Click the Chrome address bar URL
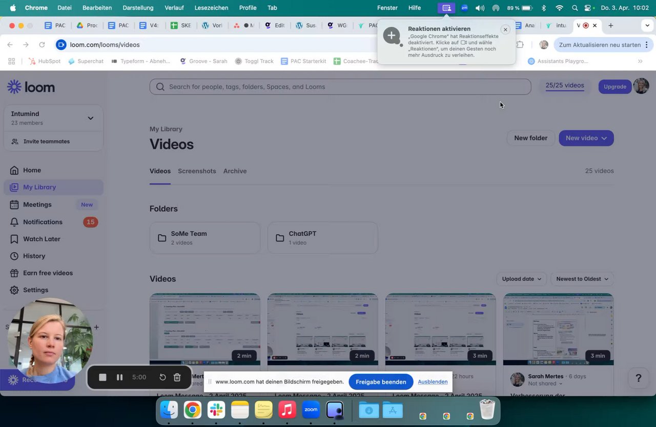This screenshot has height=427, width=656. click(x=105, y=45)
